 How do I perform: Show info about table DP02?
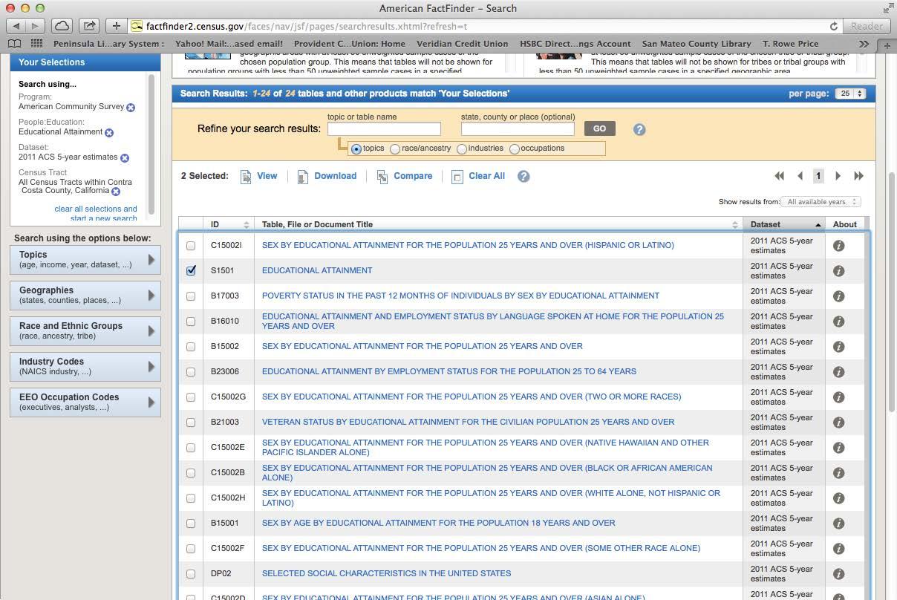click(x=839, y=574)
